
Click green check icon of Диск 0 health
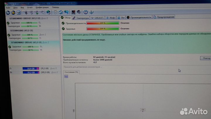point(8,23)
